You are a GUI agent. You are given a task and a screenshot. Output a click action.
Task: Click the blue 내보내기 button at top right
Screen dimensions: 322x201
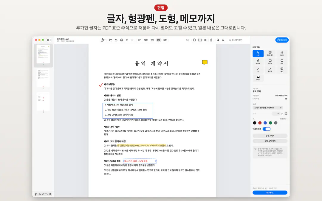tap(282, 40)
